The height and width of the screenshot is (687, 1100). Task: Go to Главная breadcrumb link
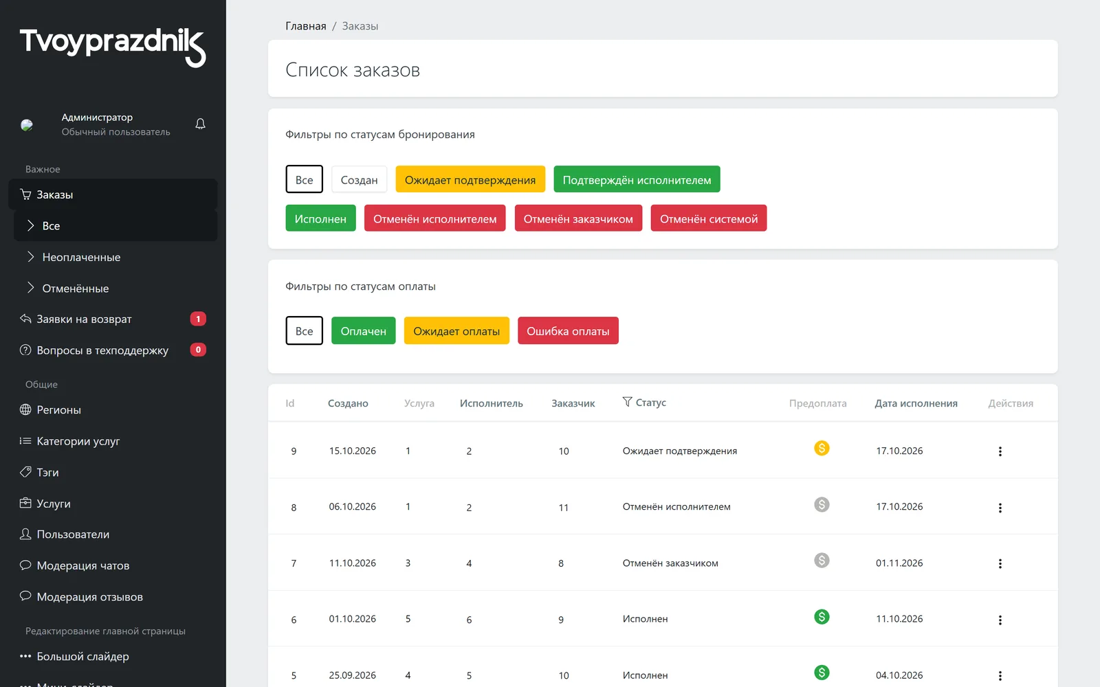coord(306,26)
